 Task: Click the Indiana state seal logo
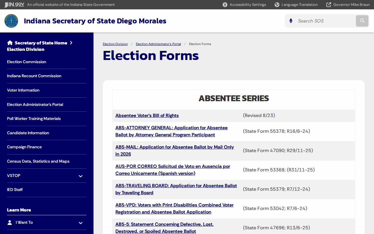[11, 21]
